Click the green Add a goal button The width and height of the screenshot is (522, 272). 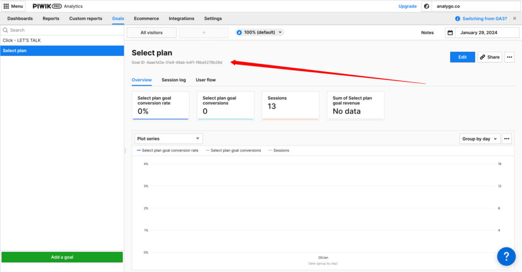62,257
